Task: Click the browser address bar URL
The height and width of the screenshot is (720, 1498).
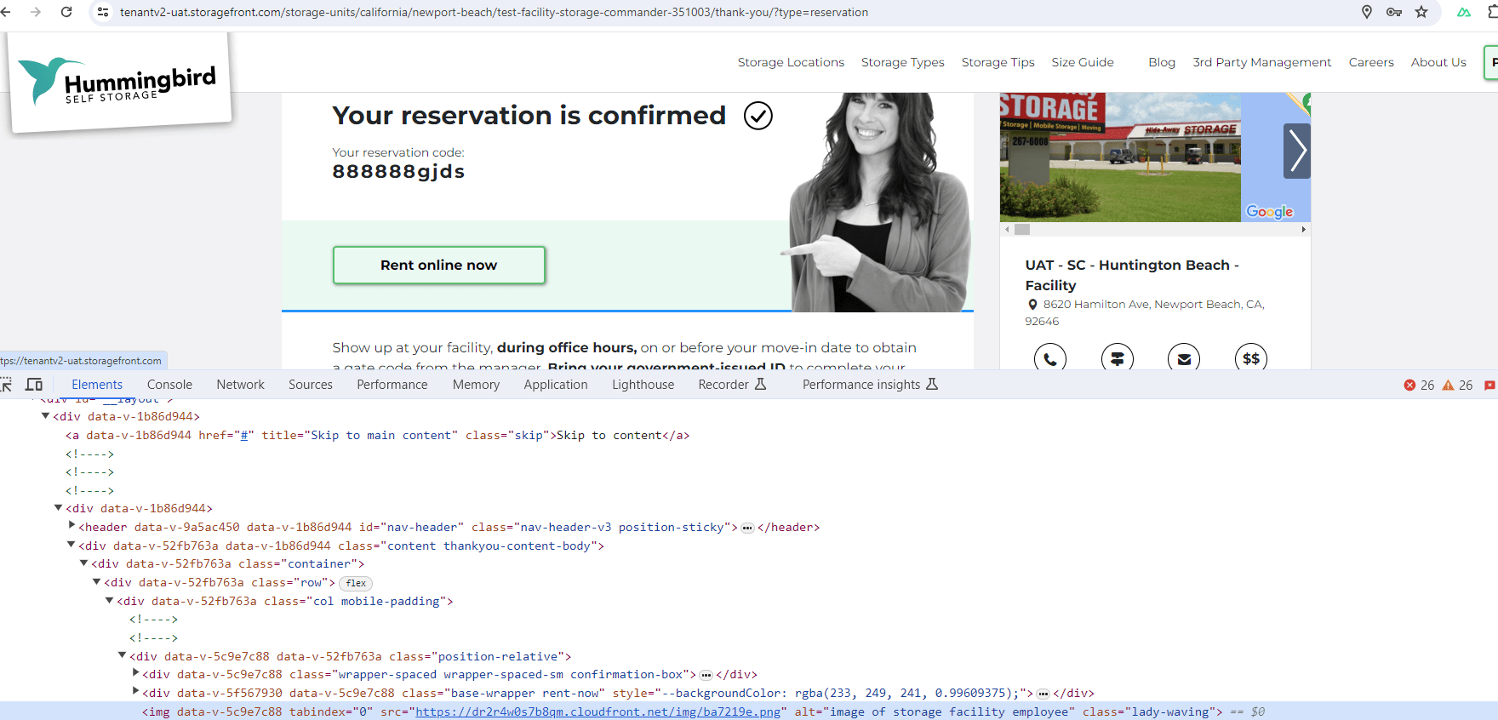Action: click(494, 12)
